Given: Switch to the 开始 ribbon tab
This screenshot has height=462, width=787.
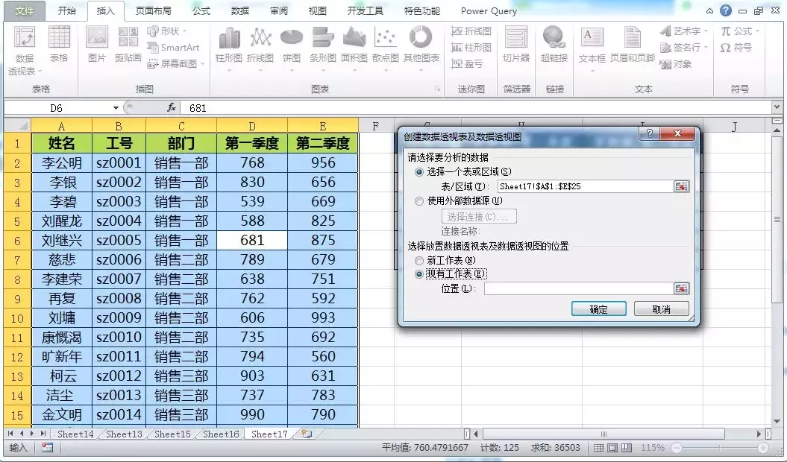Looking at the screenshot, I should (x=66, y=10).
